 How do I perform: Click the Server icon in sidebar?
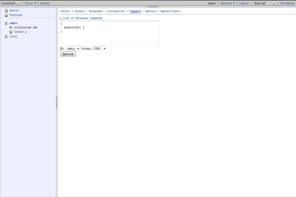pyautogui.click(x=6, y=10)
